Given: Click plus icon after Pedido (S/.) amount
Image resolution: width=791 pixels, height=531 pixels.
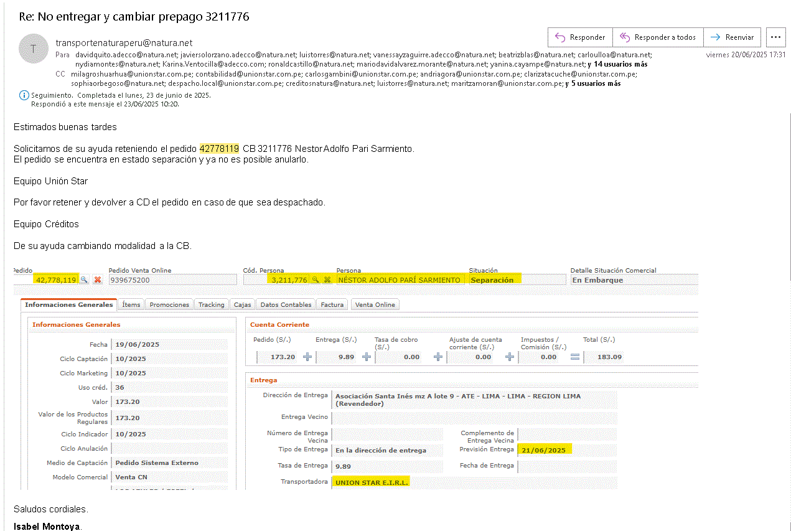Looking at the screenshot, I should pos(307,357).
